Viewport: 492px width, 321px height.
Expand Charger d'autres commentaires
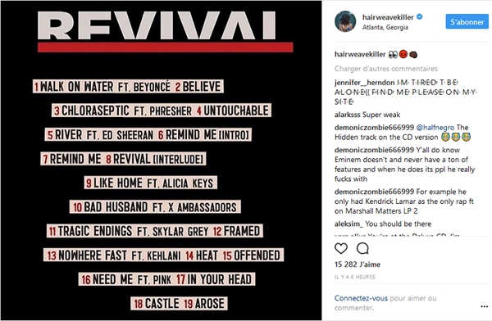coord(386,68)
